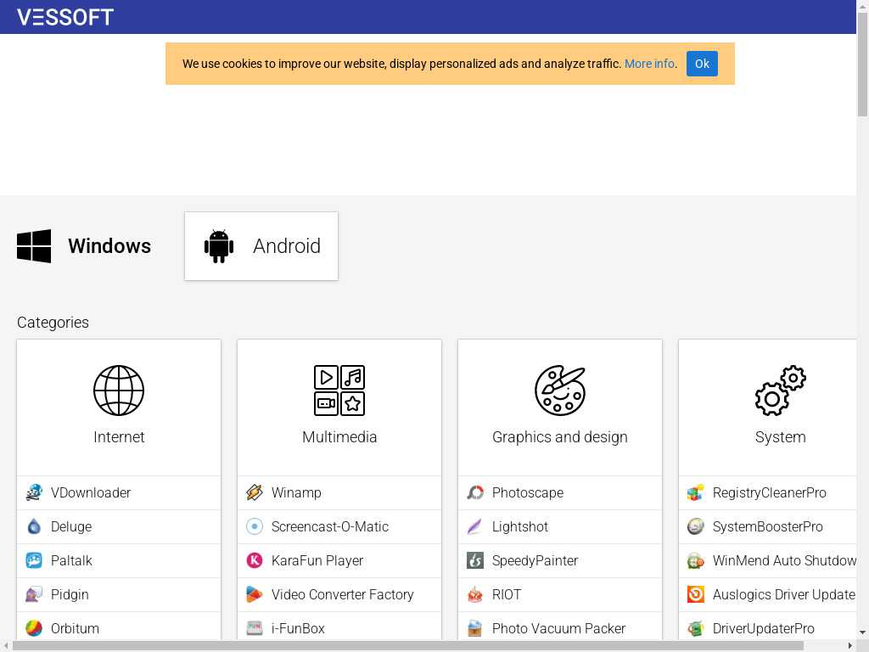Click the horizontal scrollbar thumb
The width and height of the screenshot is (869, 652).
coord(408,646)
